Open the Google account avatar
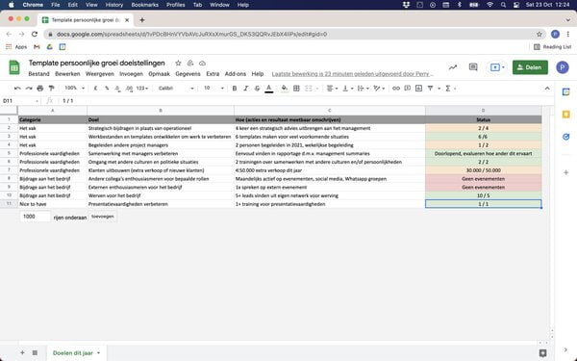 (x=562, y=67)
